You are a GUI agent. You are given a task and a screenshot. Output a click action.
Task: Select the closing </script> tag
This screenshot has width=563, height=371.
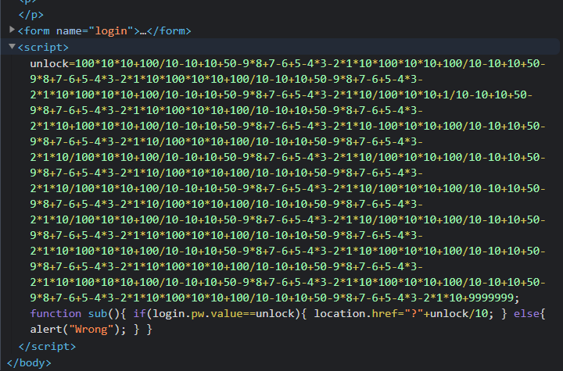point(47,346)
